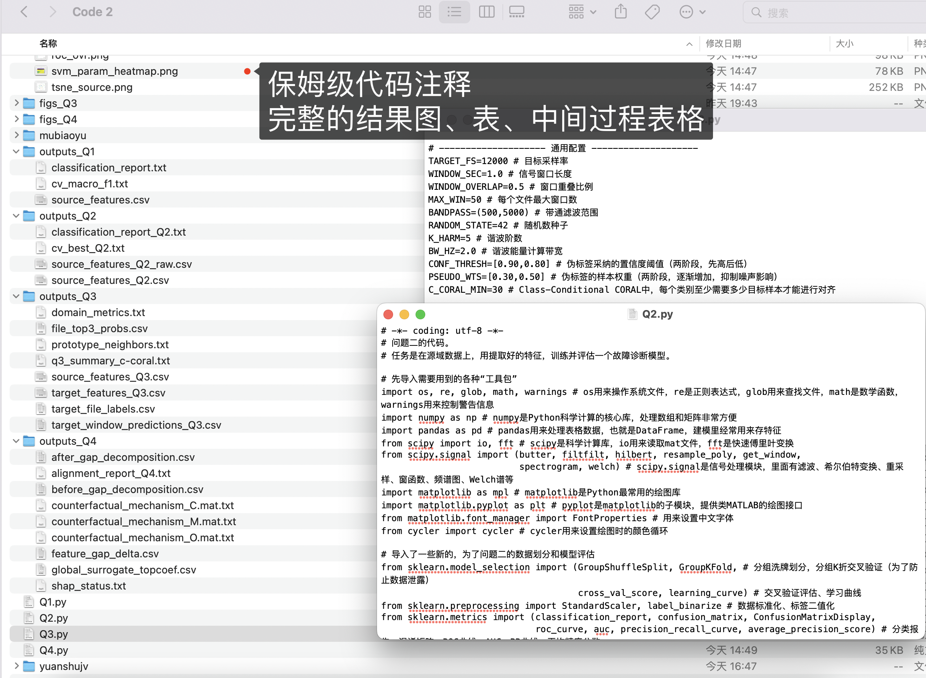Go back in Finder navigation
Image resolution: width=926 pixels, height=678 pixels.
24,12
